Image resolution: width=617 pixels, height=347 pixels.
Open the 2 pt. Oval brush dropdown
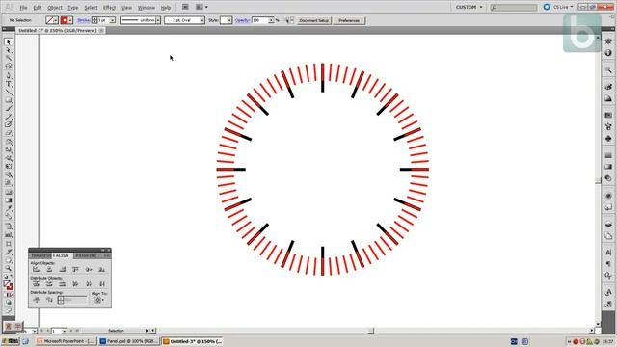[202, 20]
